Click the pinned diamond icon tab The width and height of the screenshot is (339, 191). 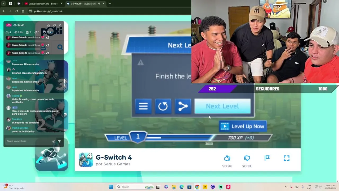click(x=19, y=4)
